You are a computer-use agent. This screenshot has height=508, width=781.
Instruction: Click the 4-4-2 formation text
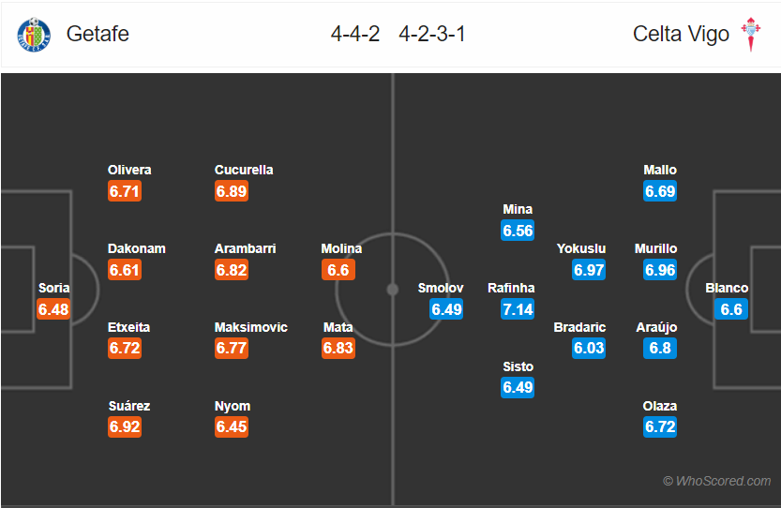tap(355, 34)
